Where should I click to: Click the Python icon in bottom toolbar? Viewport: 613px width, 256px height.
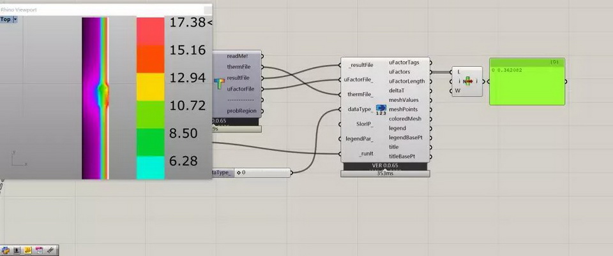click(x=6, y=250)
